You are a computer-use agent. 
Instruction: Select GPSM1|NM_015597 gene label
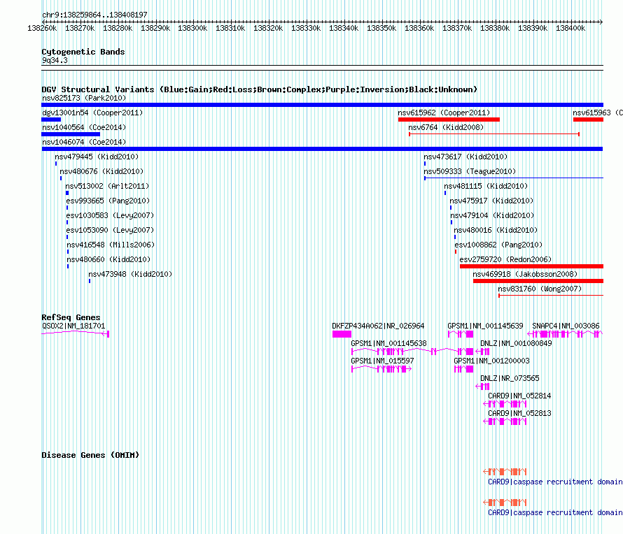382,361
